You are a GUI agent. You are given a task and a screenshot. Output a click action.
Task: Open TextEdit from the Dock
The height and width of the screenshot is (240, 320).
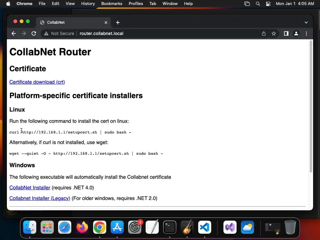(152, 227)
